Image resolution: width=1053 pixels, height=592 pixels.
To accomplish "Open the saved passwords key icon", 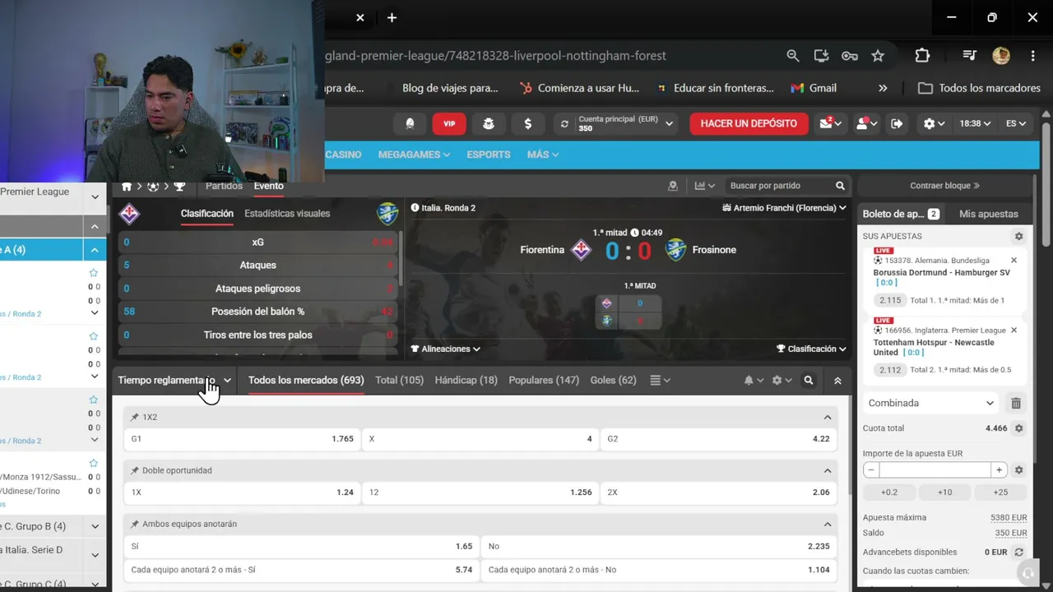I will [x=850, y=56].
